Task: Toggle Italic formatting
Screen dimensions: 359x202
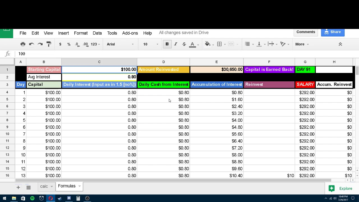Action: [176, 44]
